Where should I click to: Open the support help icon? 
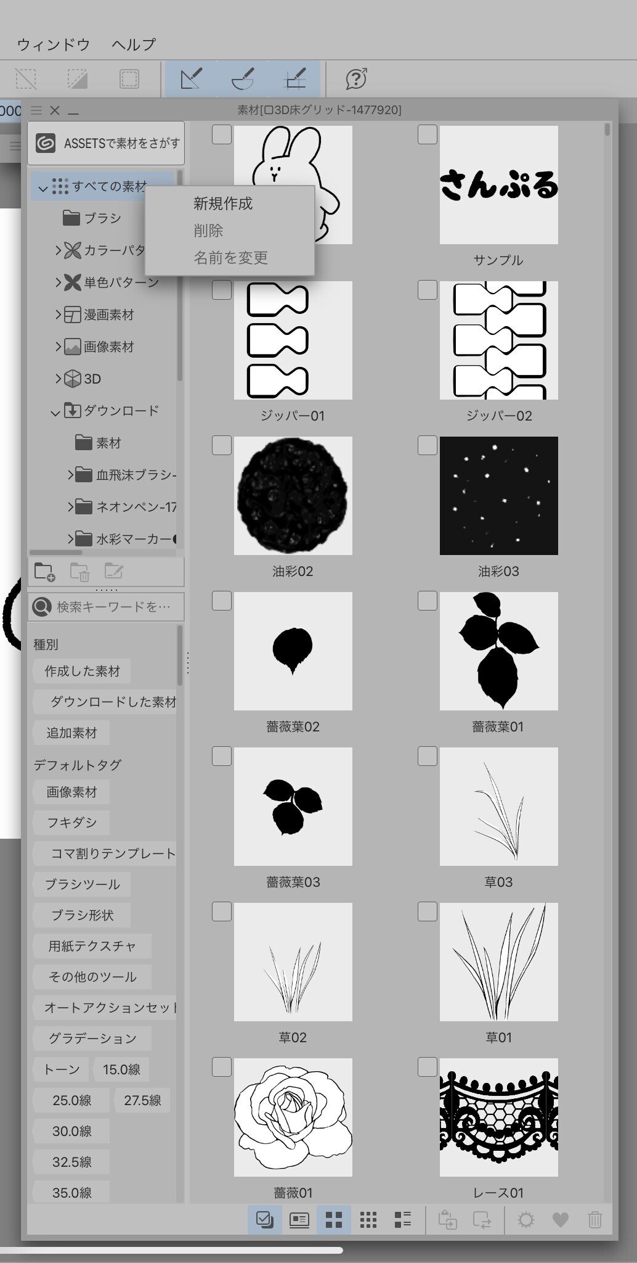357,79
